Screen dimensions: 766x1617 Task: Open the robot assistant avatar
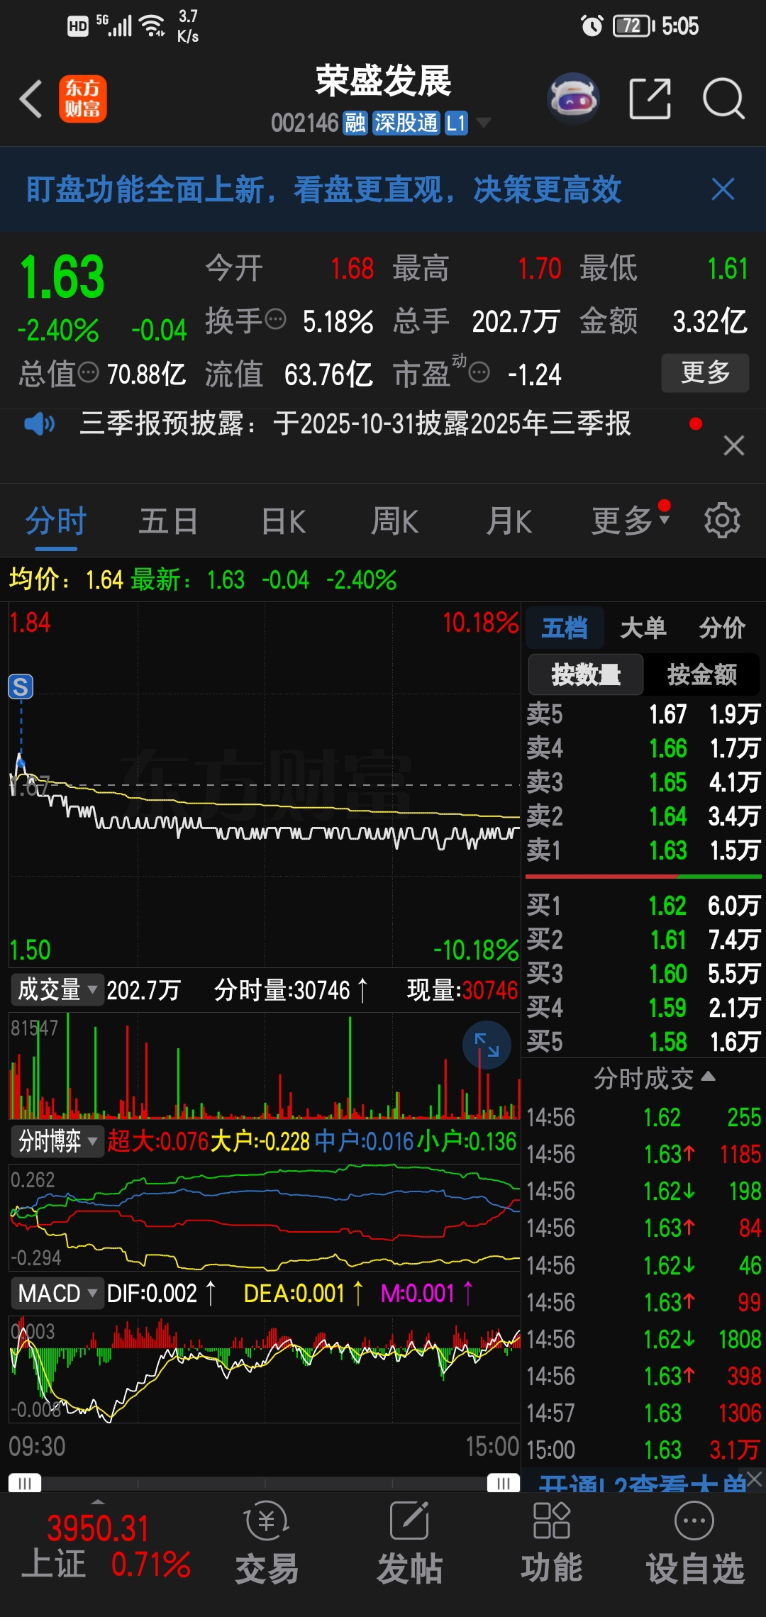click(573, 98)
